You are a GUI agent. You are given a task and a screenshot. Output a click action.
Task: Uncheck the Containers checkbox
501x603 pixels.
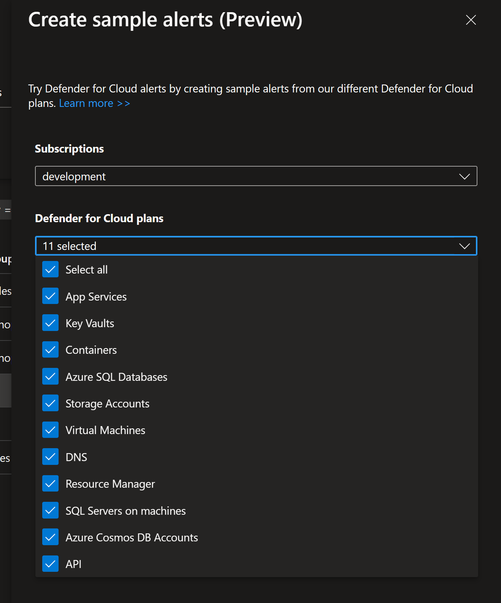click(x=50, y=350)
